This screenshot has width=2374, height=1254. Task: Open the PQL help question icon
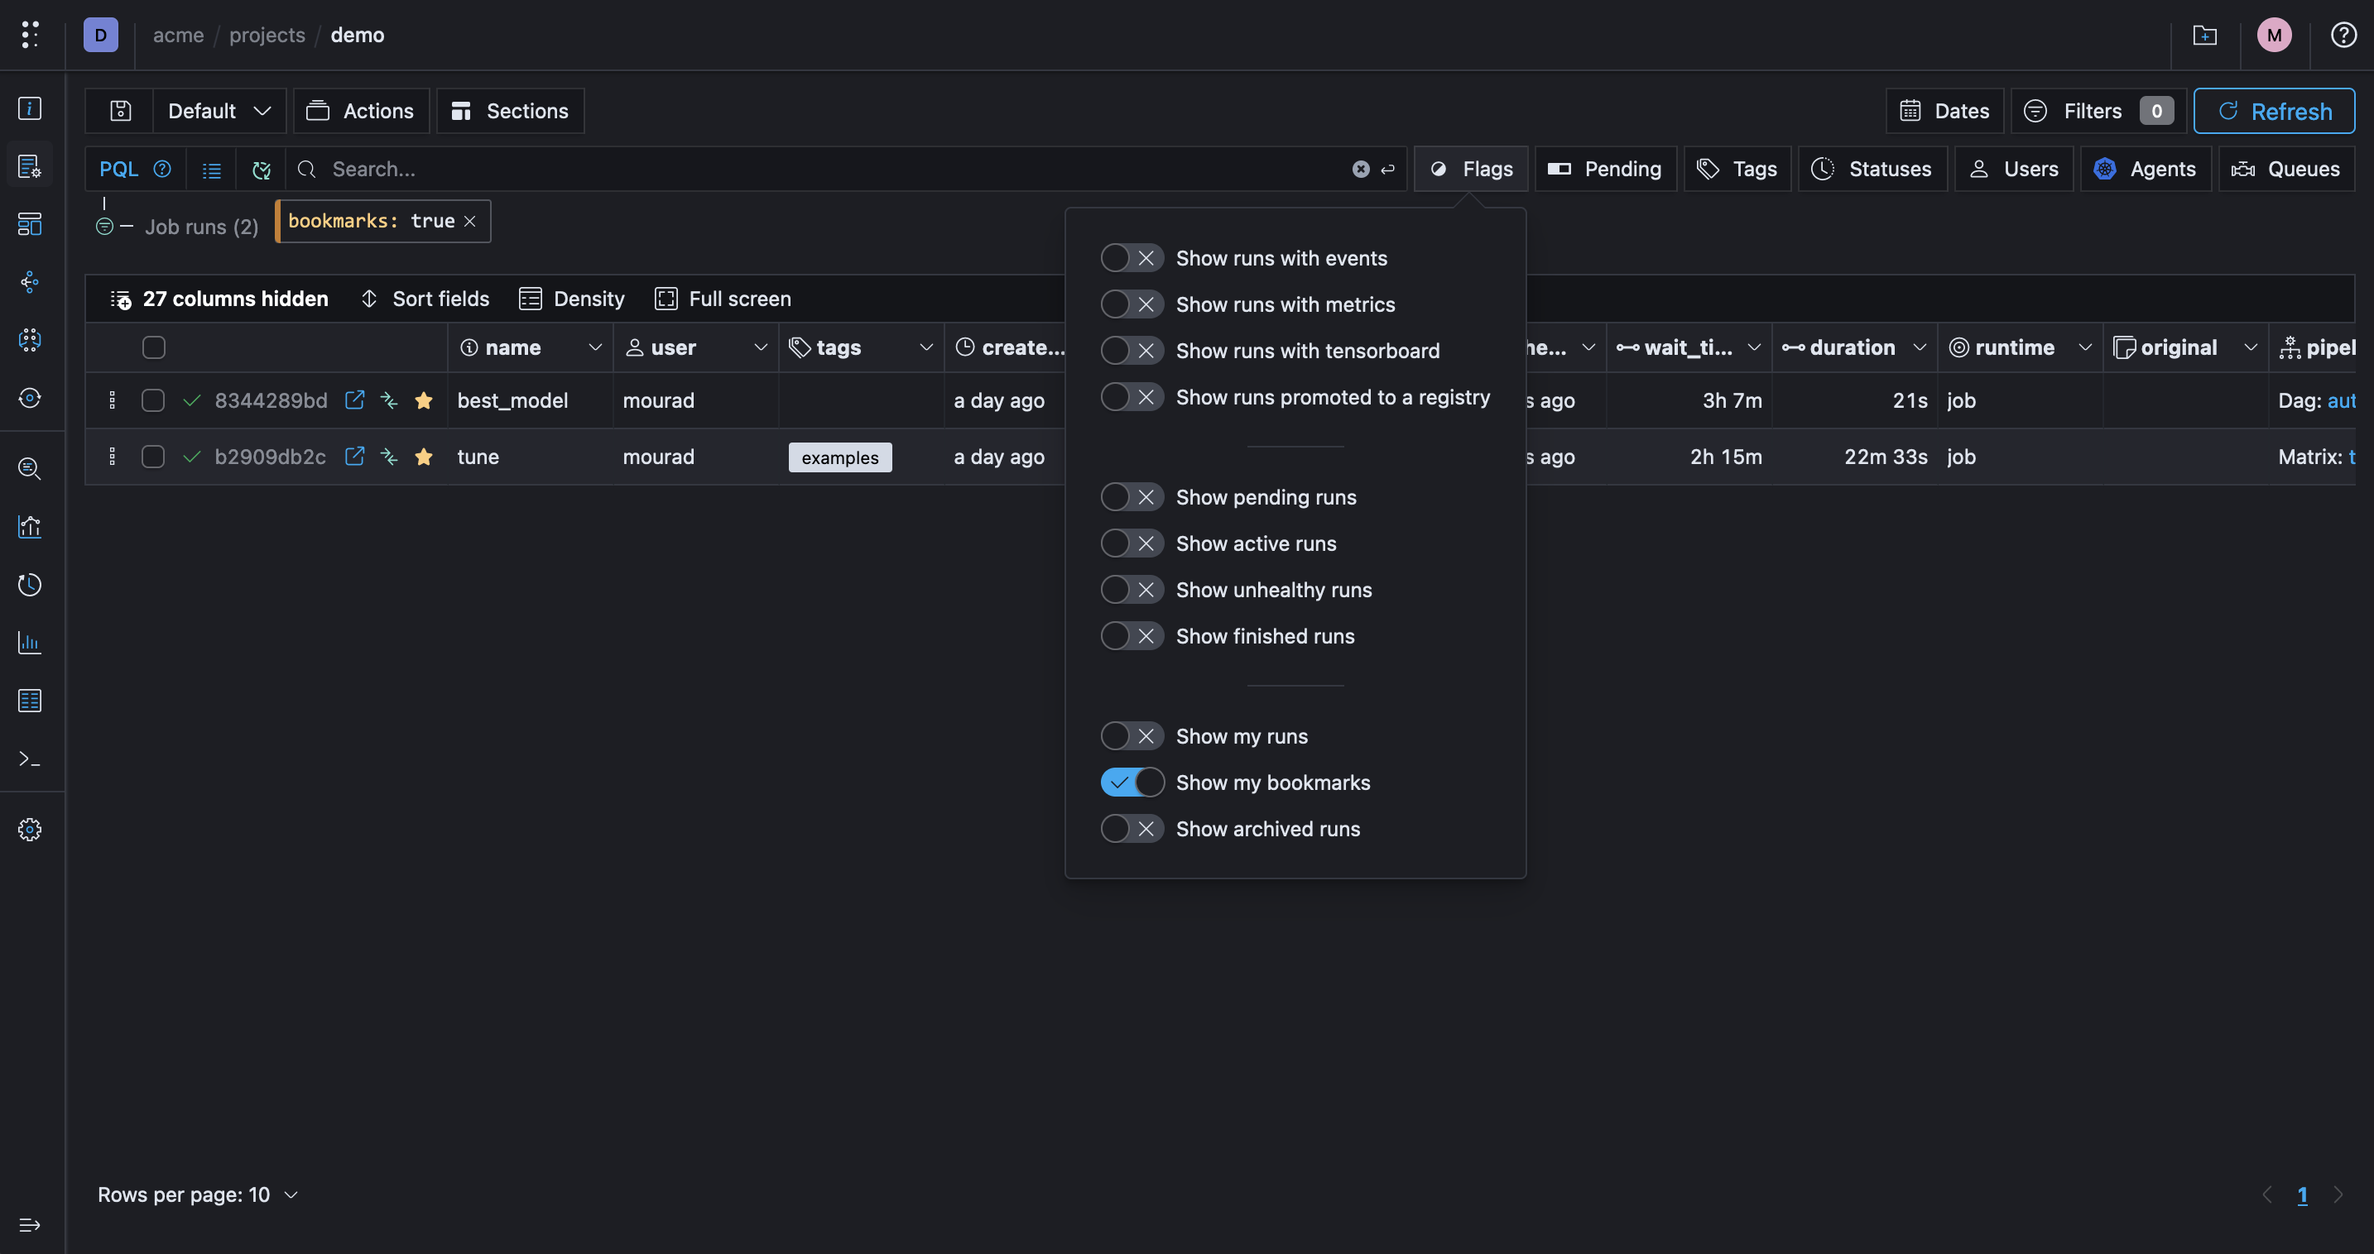coord(162,170)
